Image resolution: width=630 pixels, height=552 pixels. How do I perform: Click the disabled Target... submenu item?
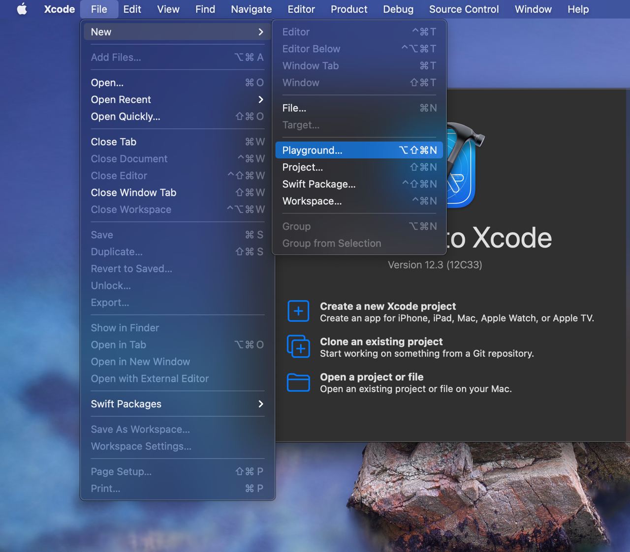(x=359, y=125)
